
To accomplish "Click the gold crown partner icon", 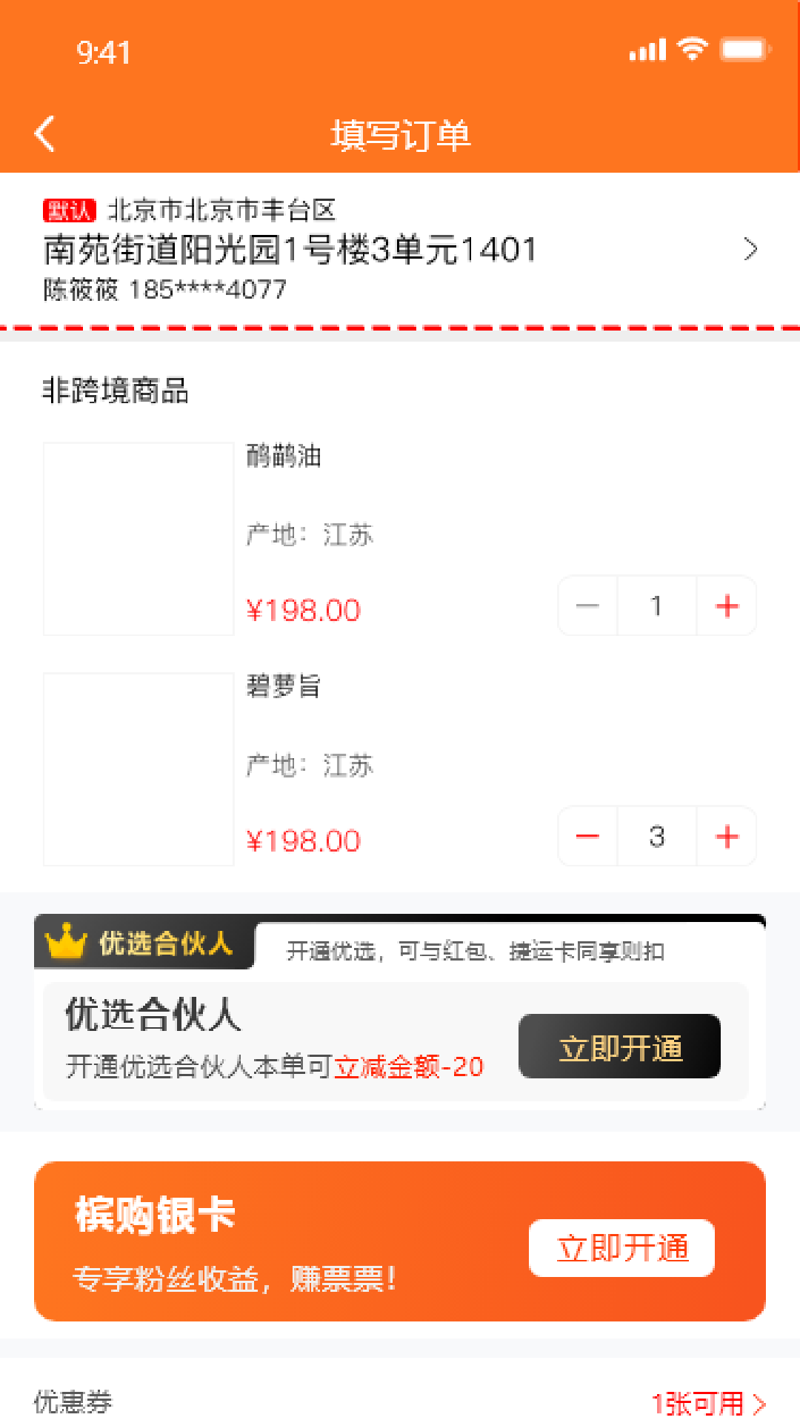I will [x=66, y=941].
